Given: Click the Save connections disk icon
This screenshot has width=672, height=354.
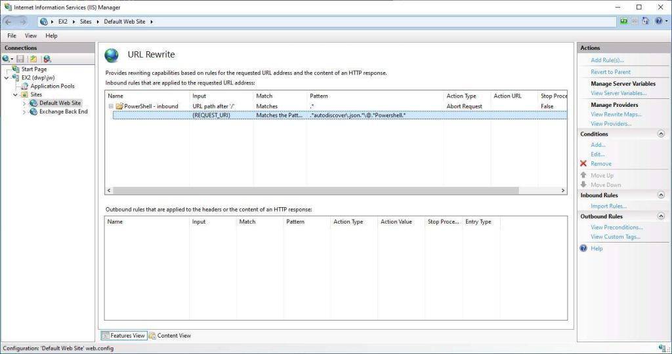Looking at the screenshot, I should [21, 59].
